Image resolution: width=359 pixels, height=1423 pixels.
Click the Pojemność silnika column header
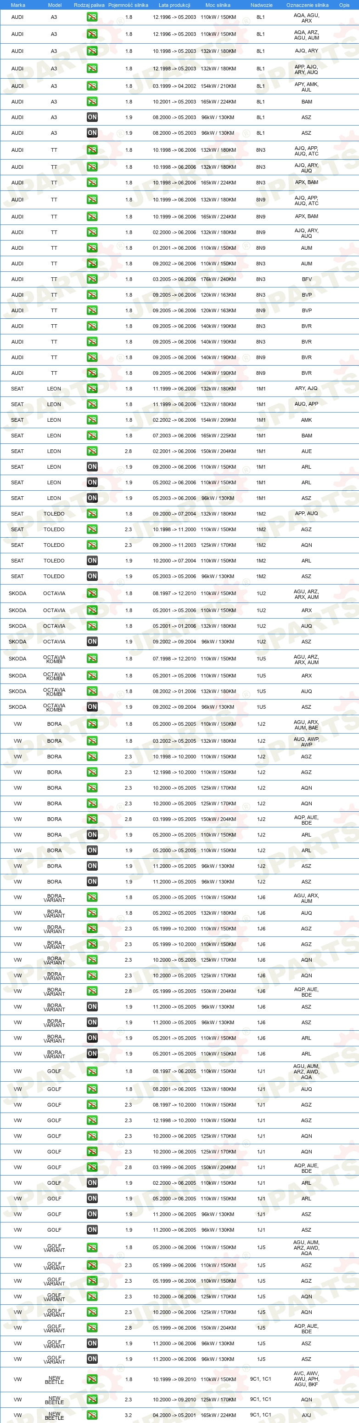point(128,5)
